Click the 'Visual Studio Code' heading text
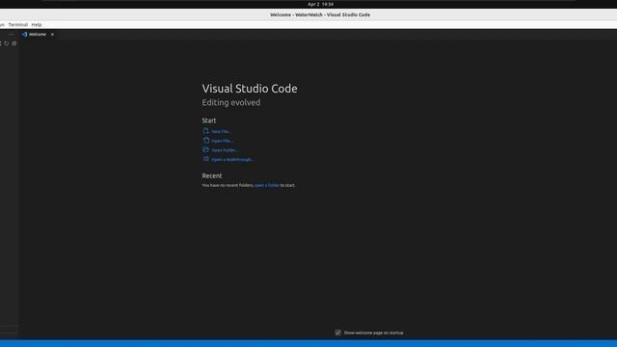 pyautogui.click(x=250, y=89)
